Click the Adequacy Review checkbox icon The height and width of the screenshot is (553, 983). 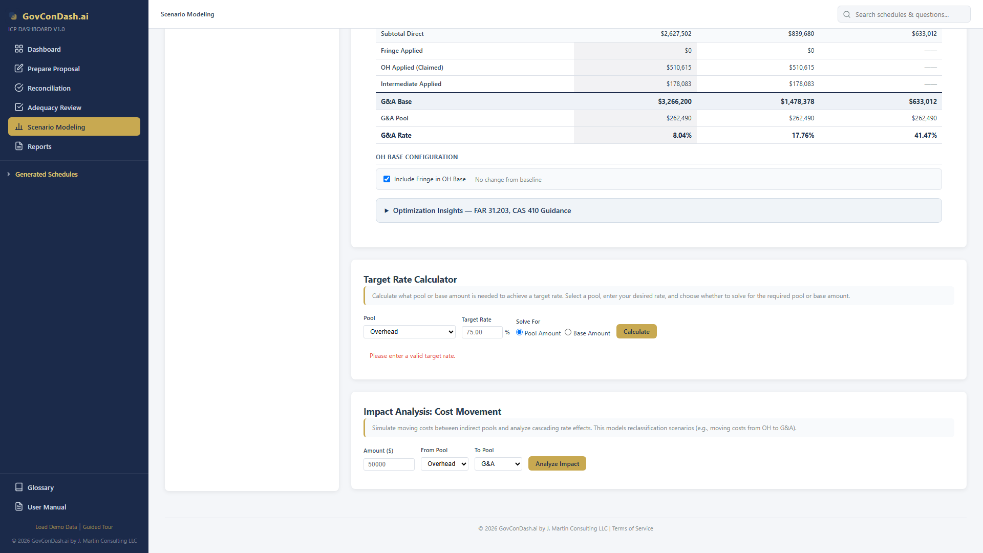pos(19,108)
